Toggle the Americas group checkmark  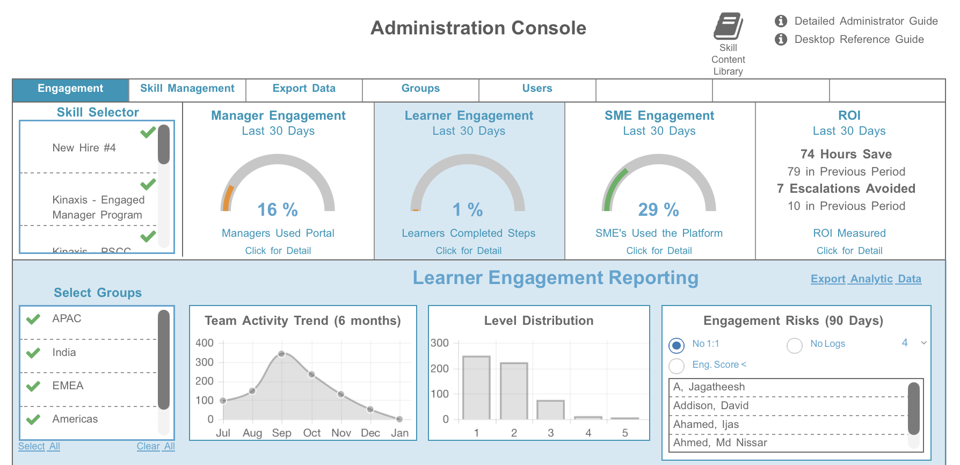[33, 419]
